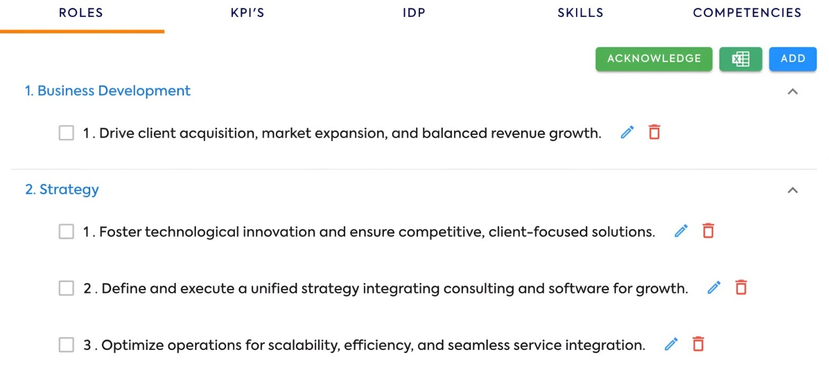Edit the 'Define and execute' strategy role
The image size is (829, 386).
click(x=714, y=287)
